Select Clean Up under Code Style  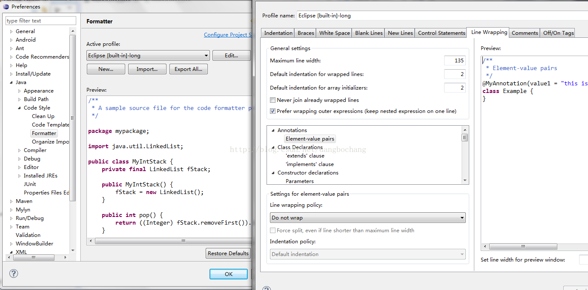tap(43, 116)
